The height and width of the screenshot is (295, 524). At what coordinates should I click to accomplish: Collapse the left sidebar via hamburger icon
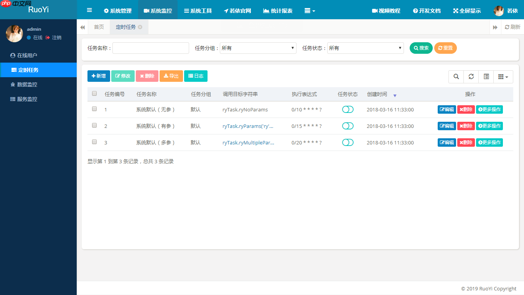point(89,10)
